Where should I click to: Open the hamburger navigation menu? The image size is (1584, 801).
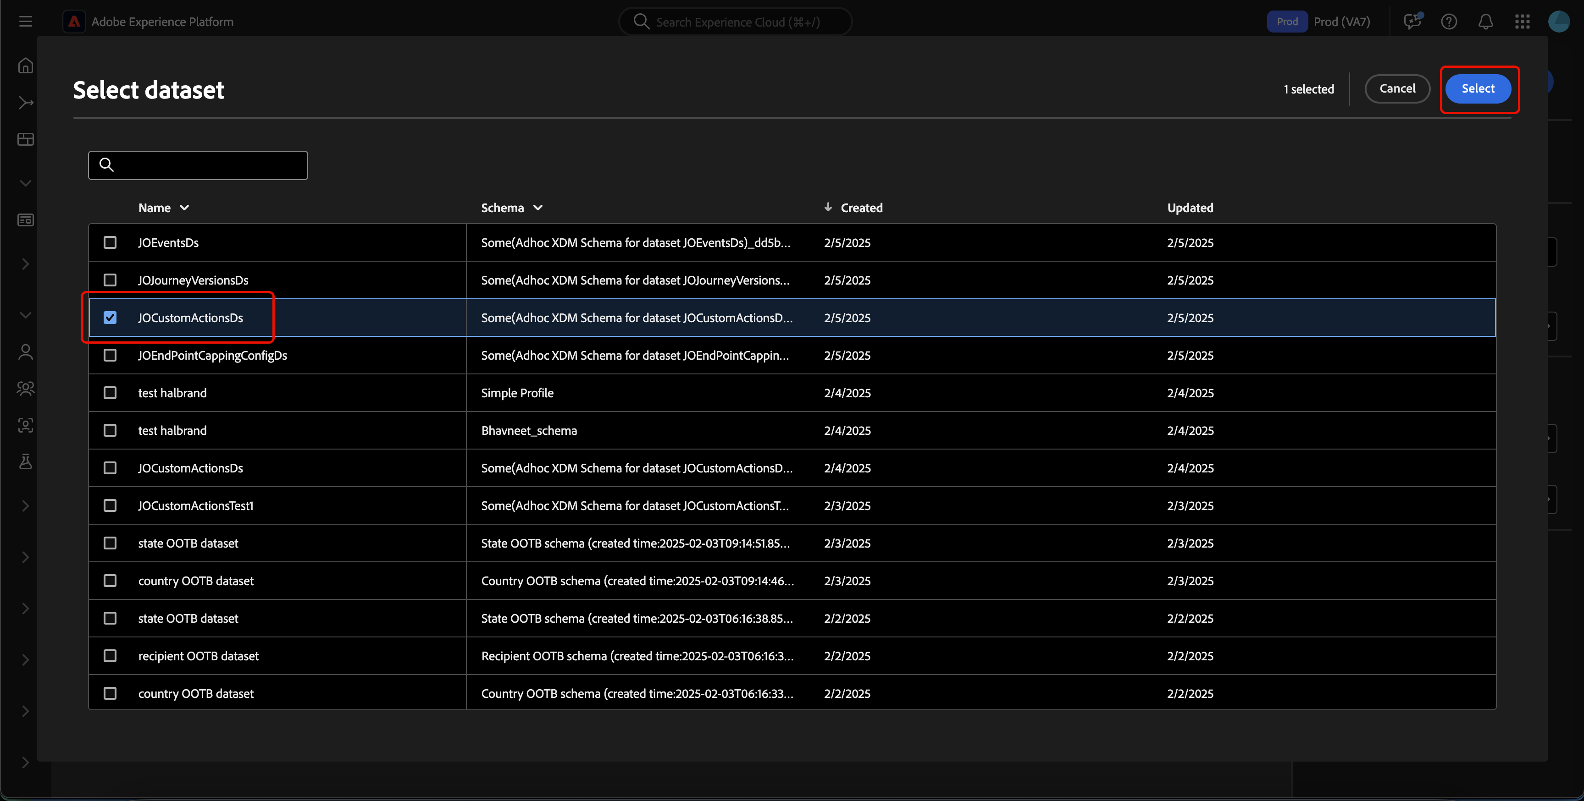pos(25,22)
